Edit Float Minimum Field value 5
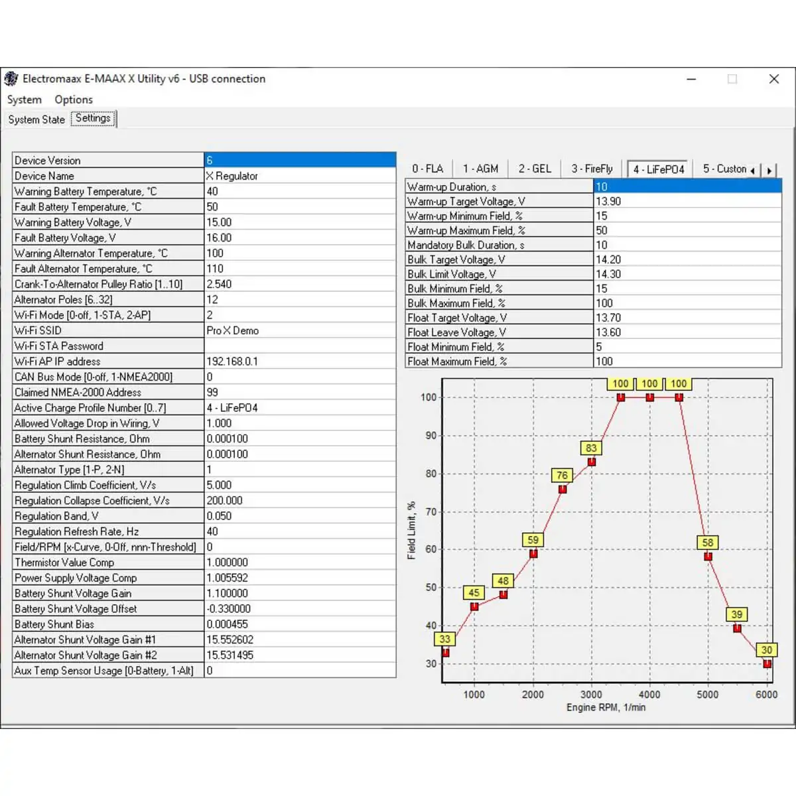 pos(687,347)
